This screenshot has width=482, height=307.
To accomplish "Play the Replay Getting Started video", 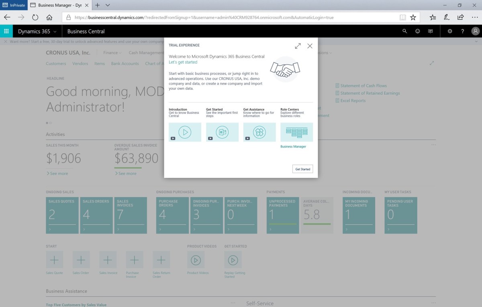I will tap(233, 260).
